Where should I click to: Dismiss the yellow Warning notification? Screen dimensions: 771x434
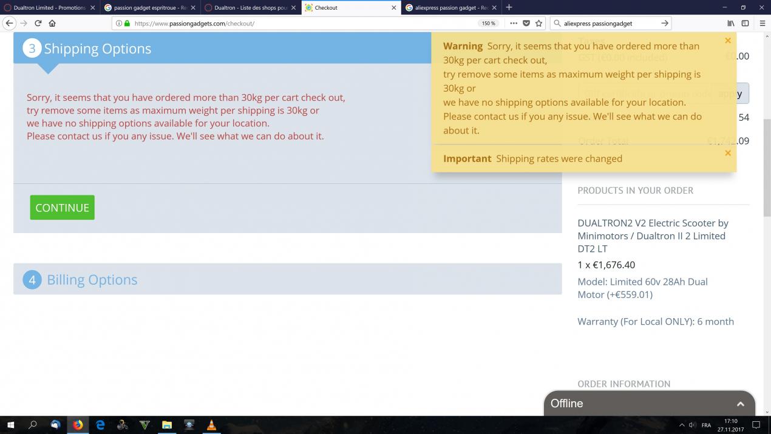tap(727, 41)
